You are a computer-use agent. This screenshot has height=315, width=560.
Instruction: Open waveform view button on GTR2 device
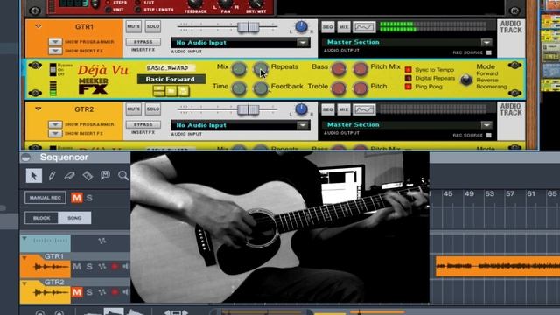coord(364,109)
